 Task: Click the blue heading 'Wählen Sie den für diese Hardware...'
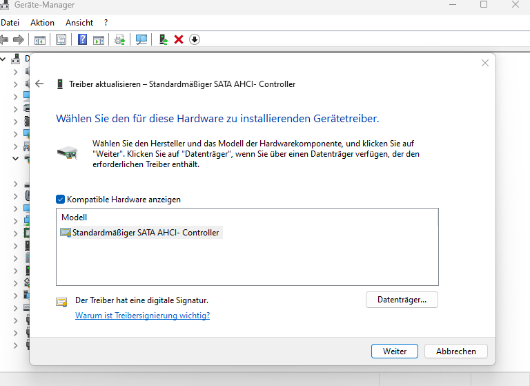click(x=217, y=118)
